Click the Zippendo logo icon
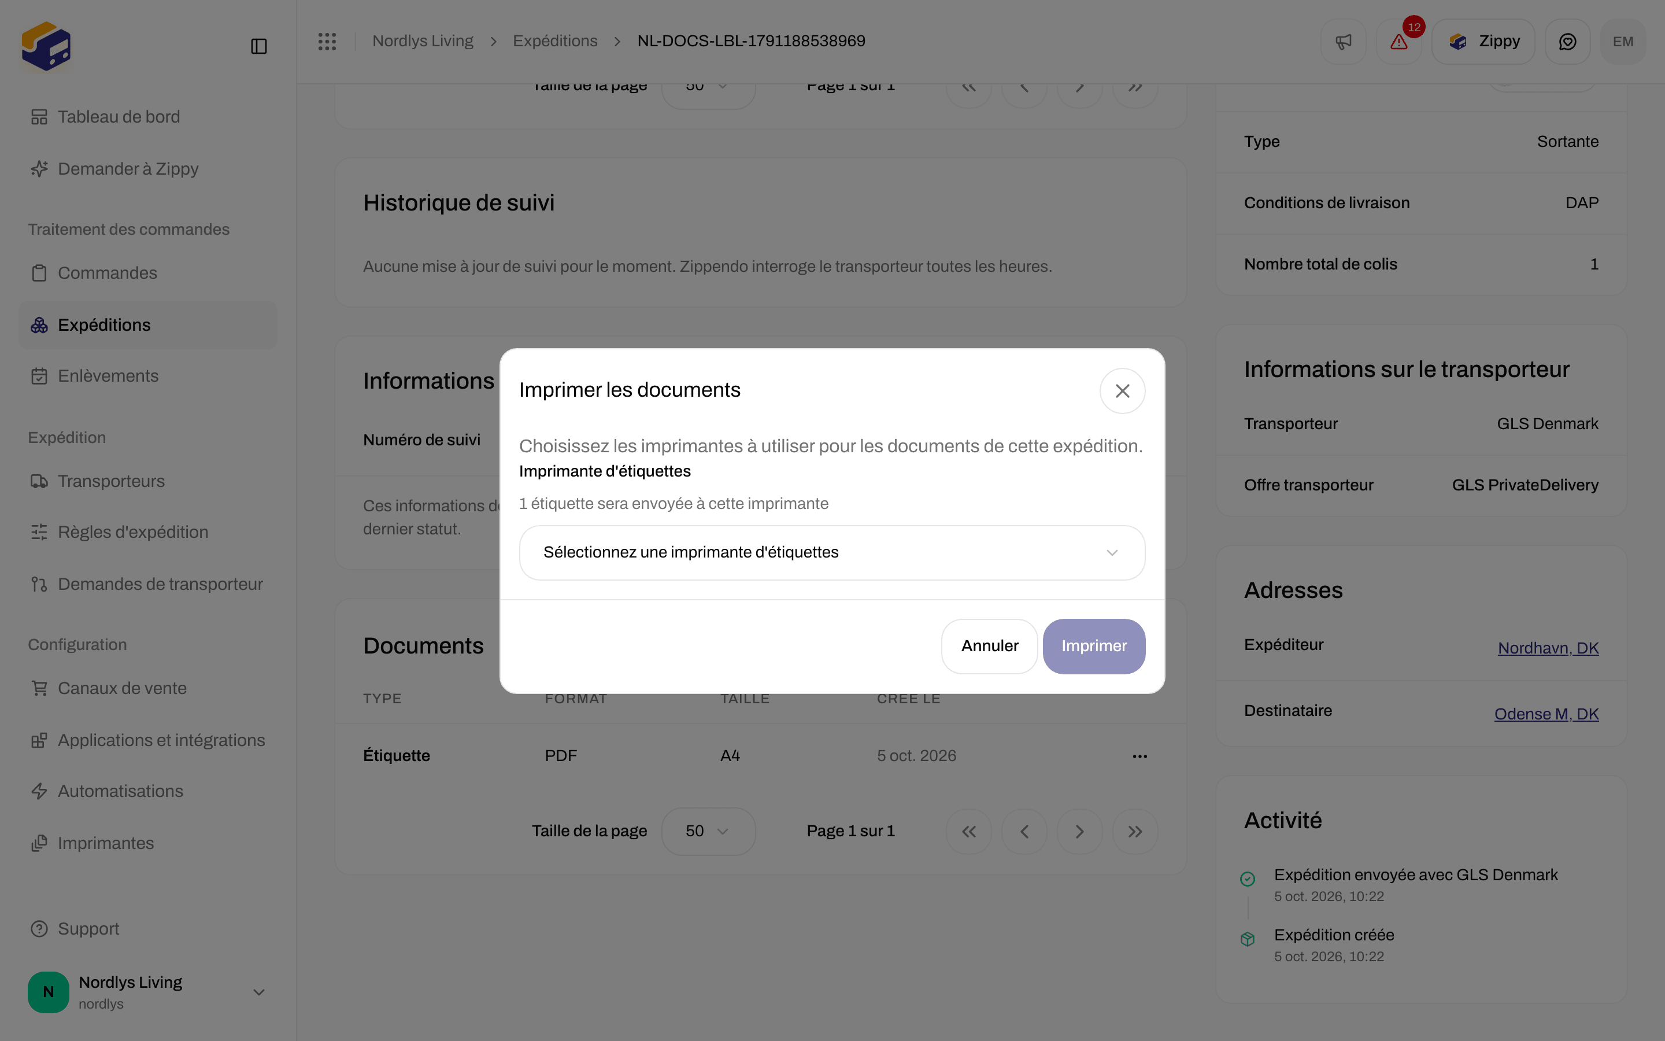 click(46, 46)
